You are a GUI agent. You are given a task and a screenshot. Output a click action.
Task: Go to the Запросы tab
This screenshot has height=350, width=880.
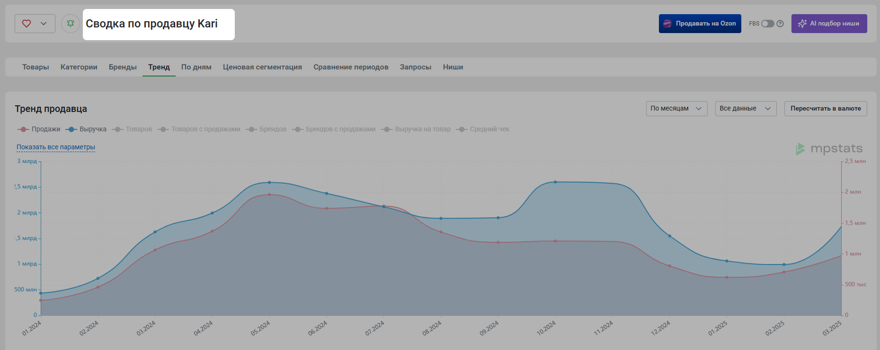click(x=416, y=67)
